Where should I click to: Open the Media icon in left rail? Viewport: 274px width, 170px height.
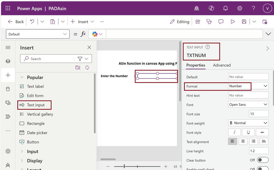8,103
